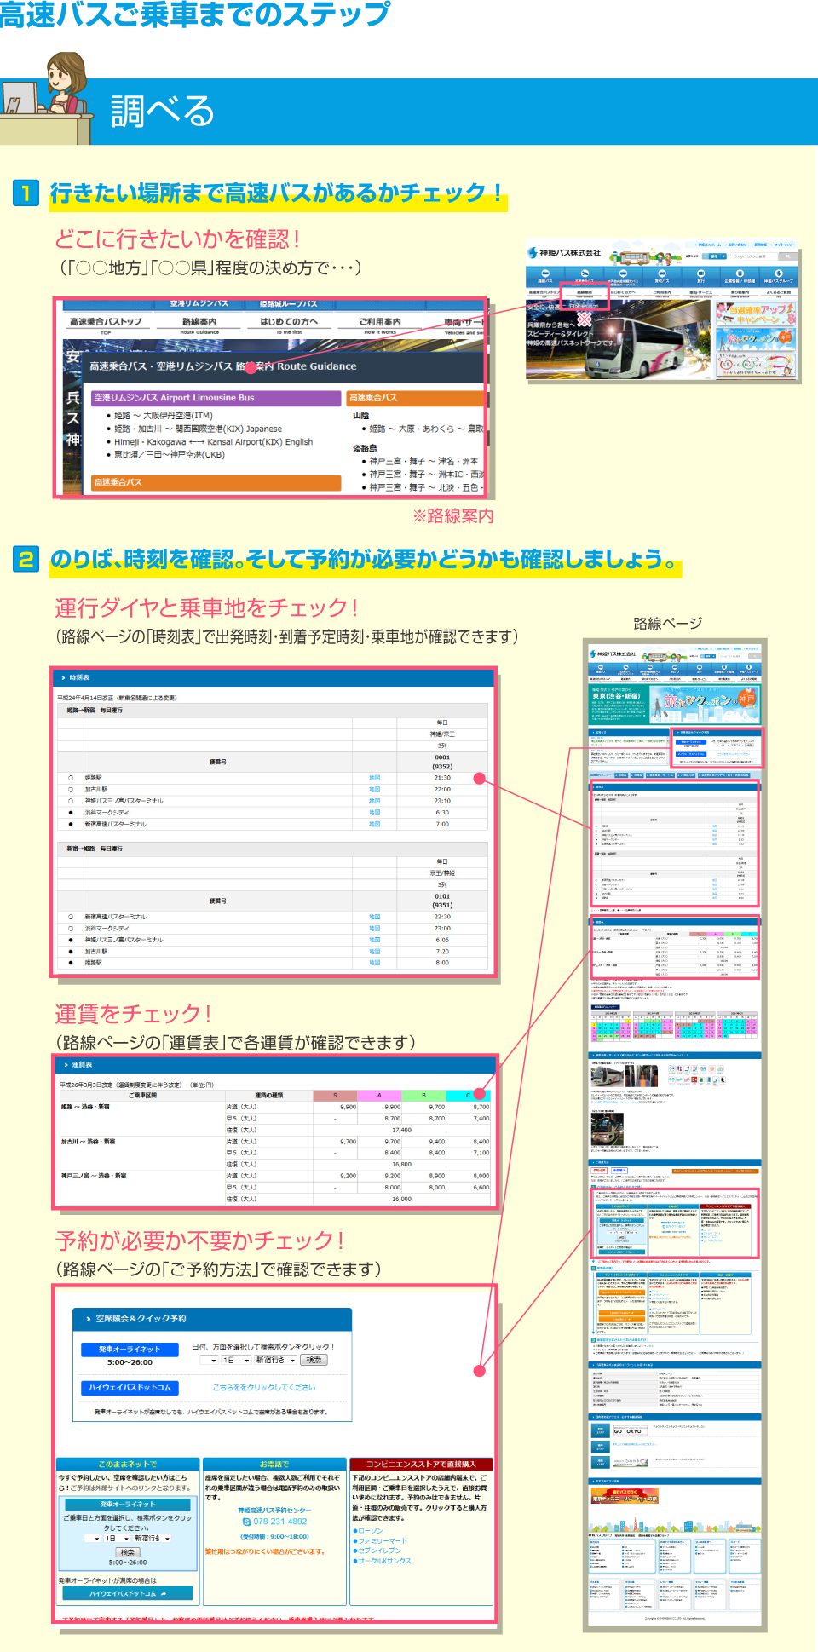Select the 路線案内 Route Guidance menu tab
818x1652 pixels.
click(199, 325)
